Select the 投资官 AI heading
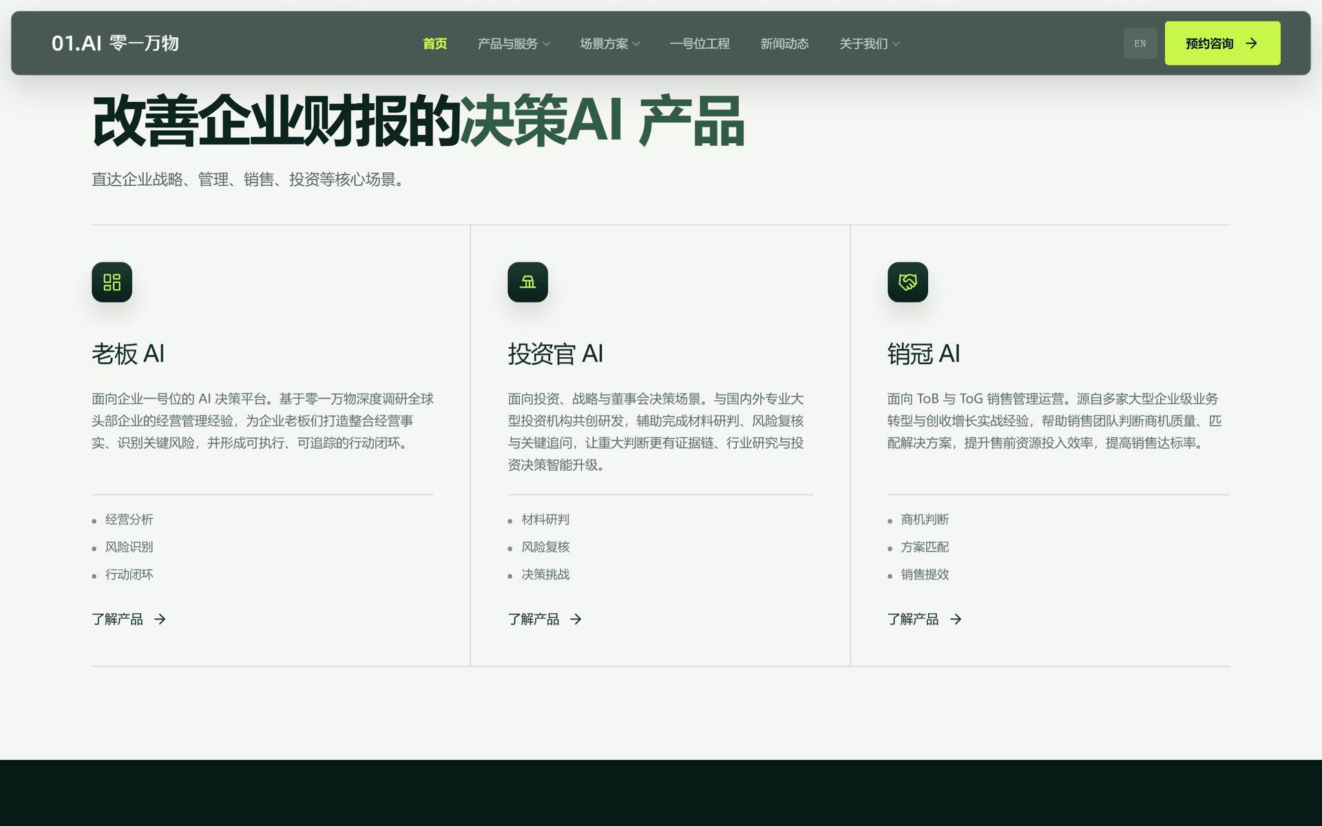This screenshot has height=826, width=1322. (556, 354)
